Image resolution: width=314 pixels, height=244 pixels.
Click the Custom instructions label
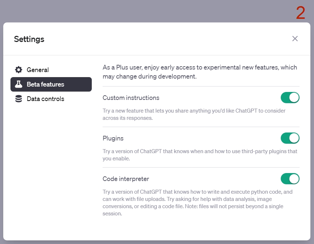coord(131,98)
